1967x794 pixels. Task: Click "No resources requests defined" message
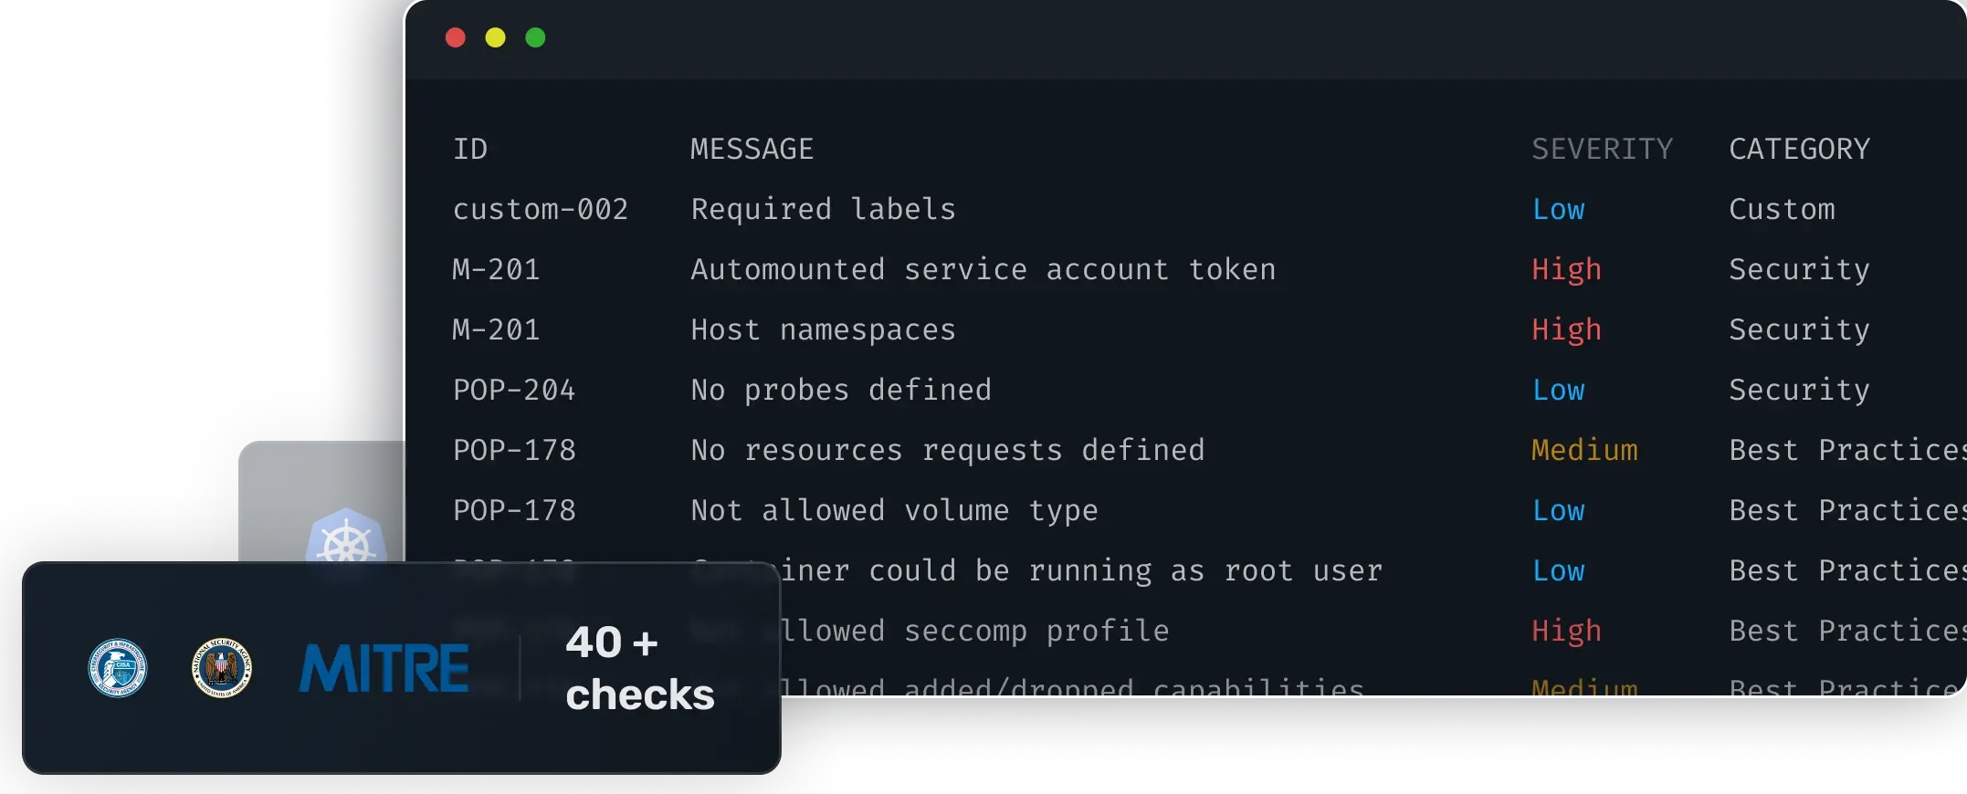(947, 450)
